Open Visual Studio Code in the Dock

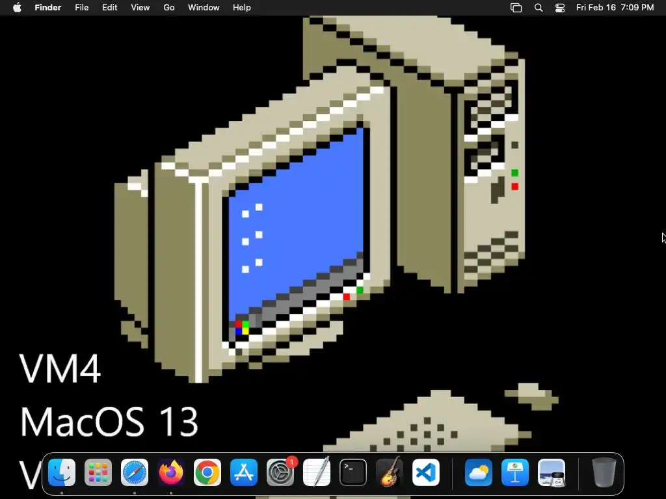pyautogui.click(x=425, y=472)
